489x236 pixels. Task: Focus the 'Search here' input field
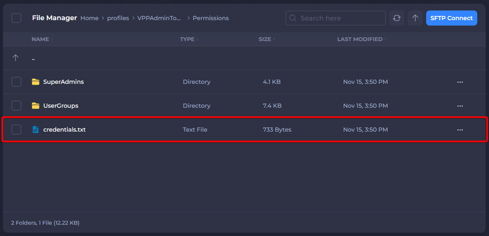(x=339, y=18)
